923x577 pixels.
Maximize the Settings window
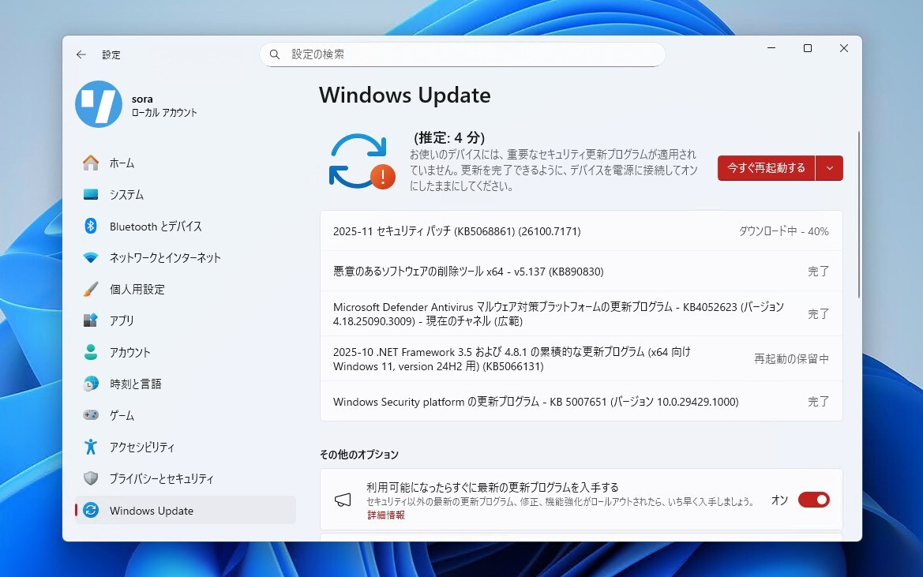(808, 48)
